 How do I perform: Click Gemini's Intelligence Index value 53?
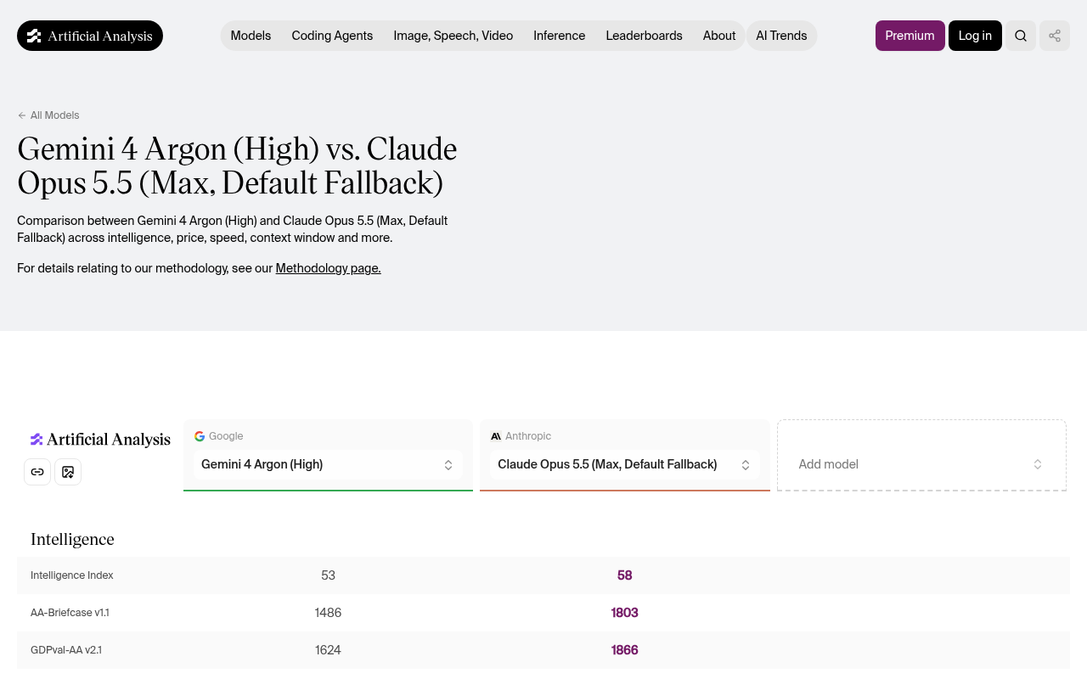click(x=329, y=575)
